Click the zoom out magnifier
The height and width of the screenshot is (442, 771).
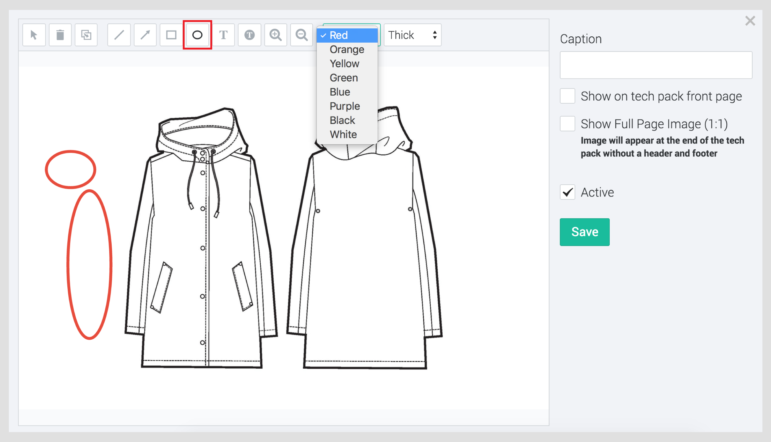point(302,35)
